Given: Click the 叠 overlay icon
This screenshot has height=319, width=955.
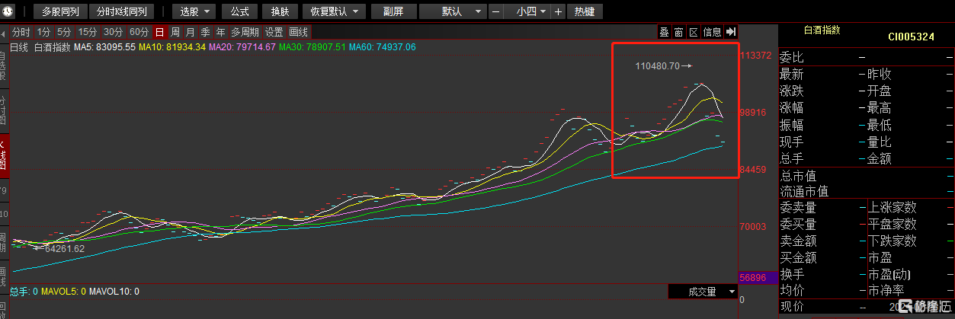Looking at the screenshot, I should point(664,32).
